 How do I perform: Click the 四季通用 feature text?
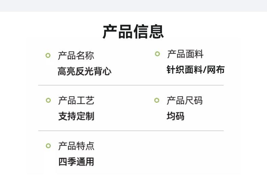pyautogui.click(x=76, y=162)
